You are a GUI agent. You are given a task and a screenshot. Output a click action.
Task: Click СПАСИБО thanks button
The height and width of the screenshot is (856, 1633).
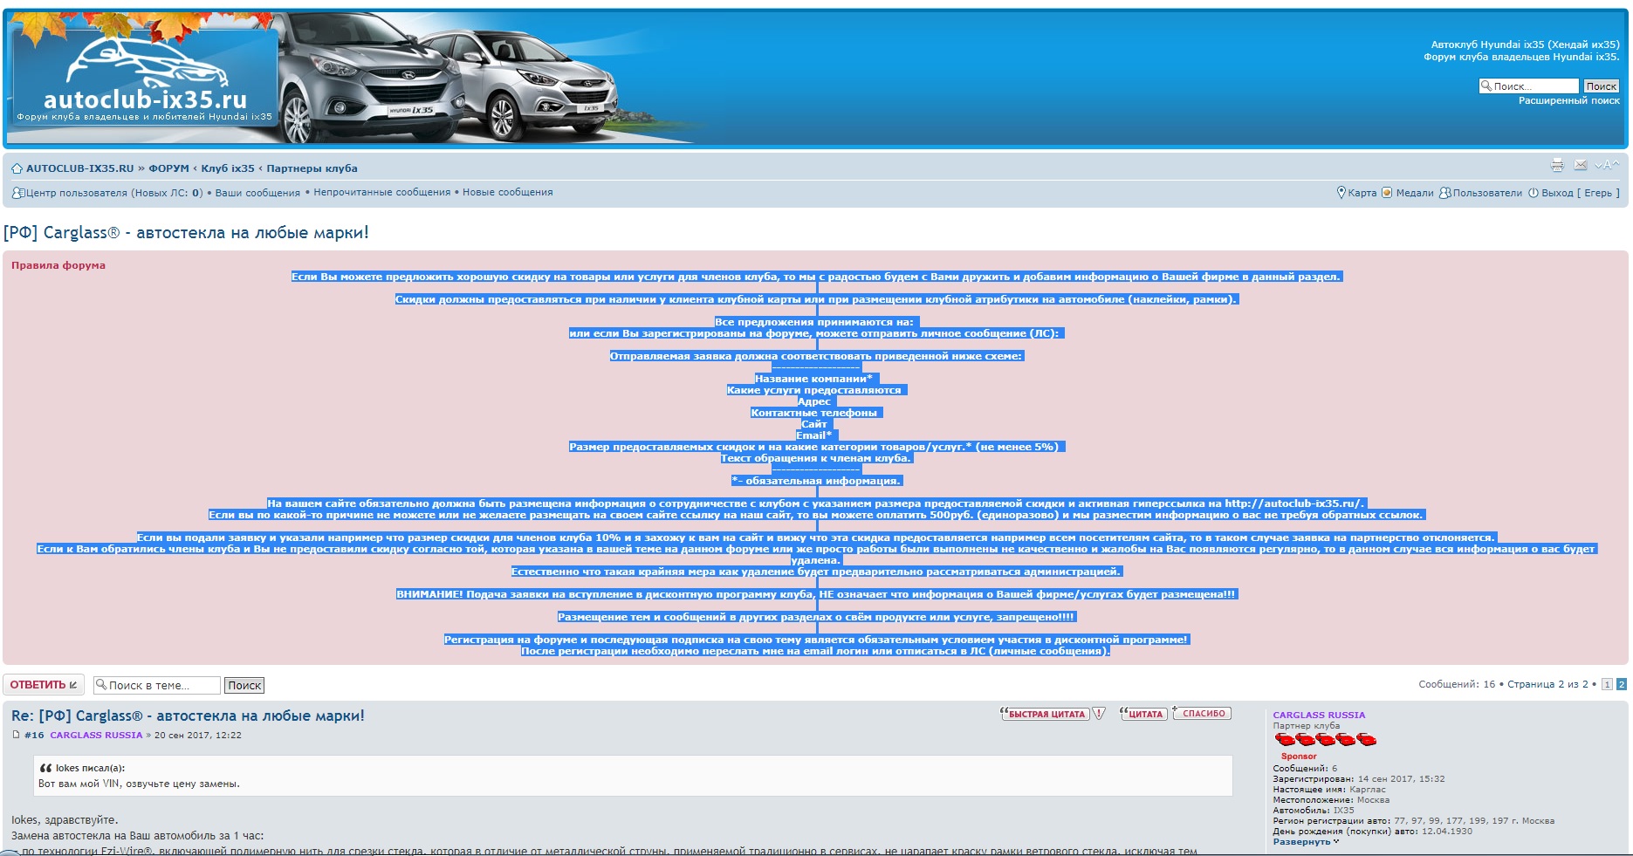pyautogui.click(x=1202, y=714)
